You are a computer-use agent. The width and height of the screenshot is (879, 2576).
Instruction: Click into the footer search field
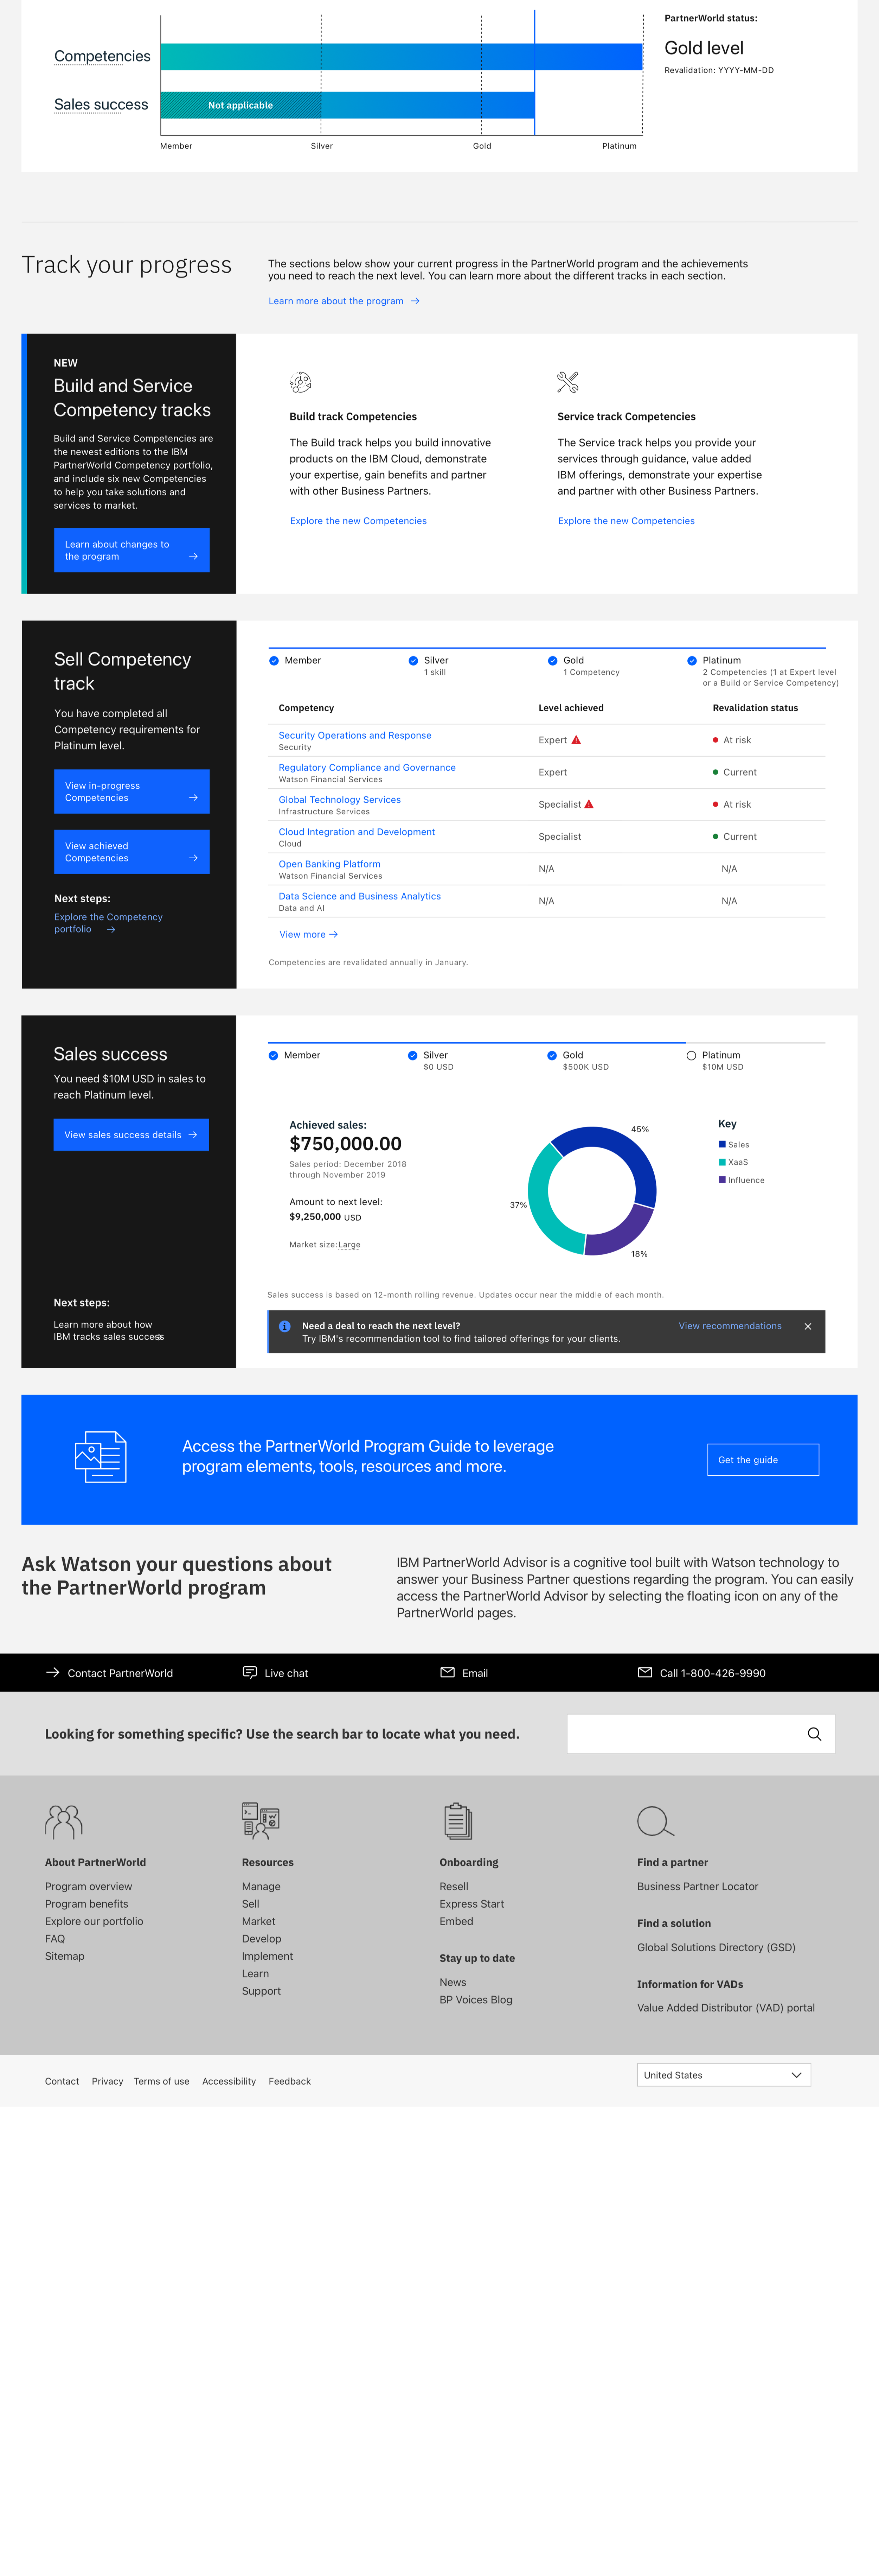tap(701, 1734)
